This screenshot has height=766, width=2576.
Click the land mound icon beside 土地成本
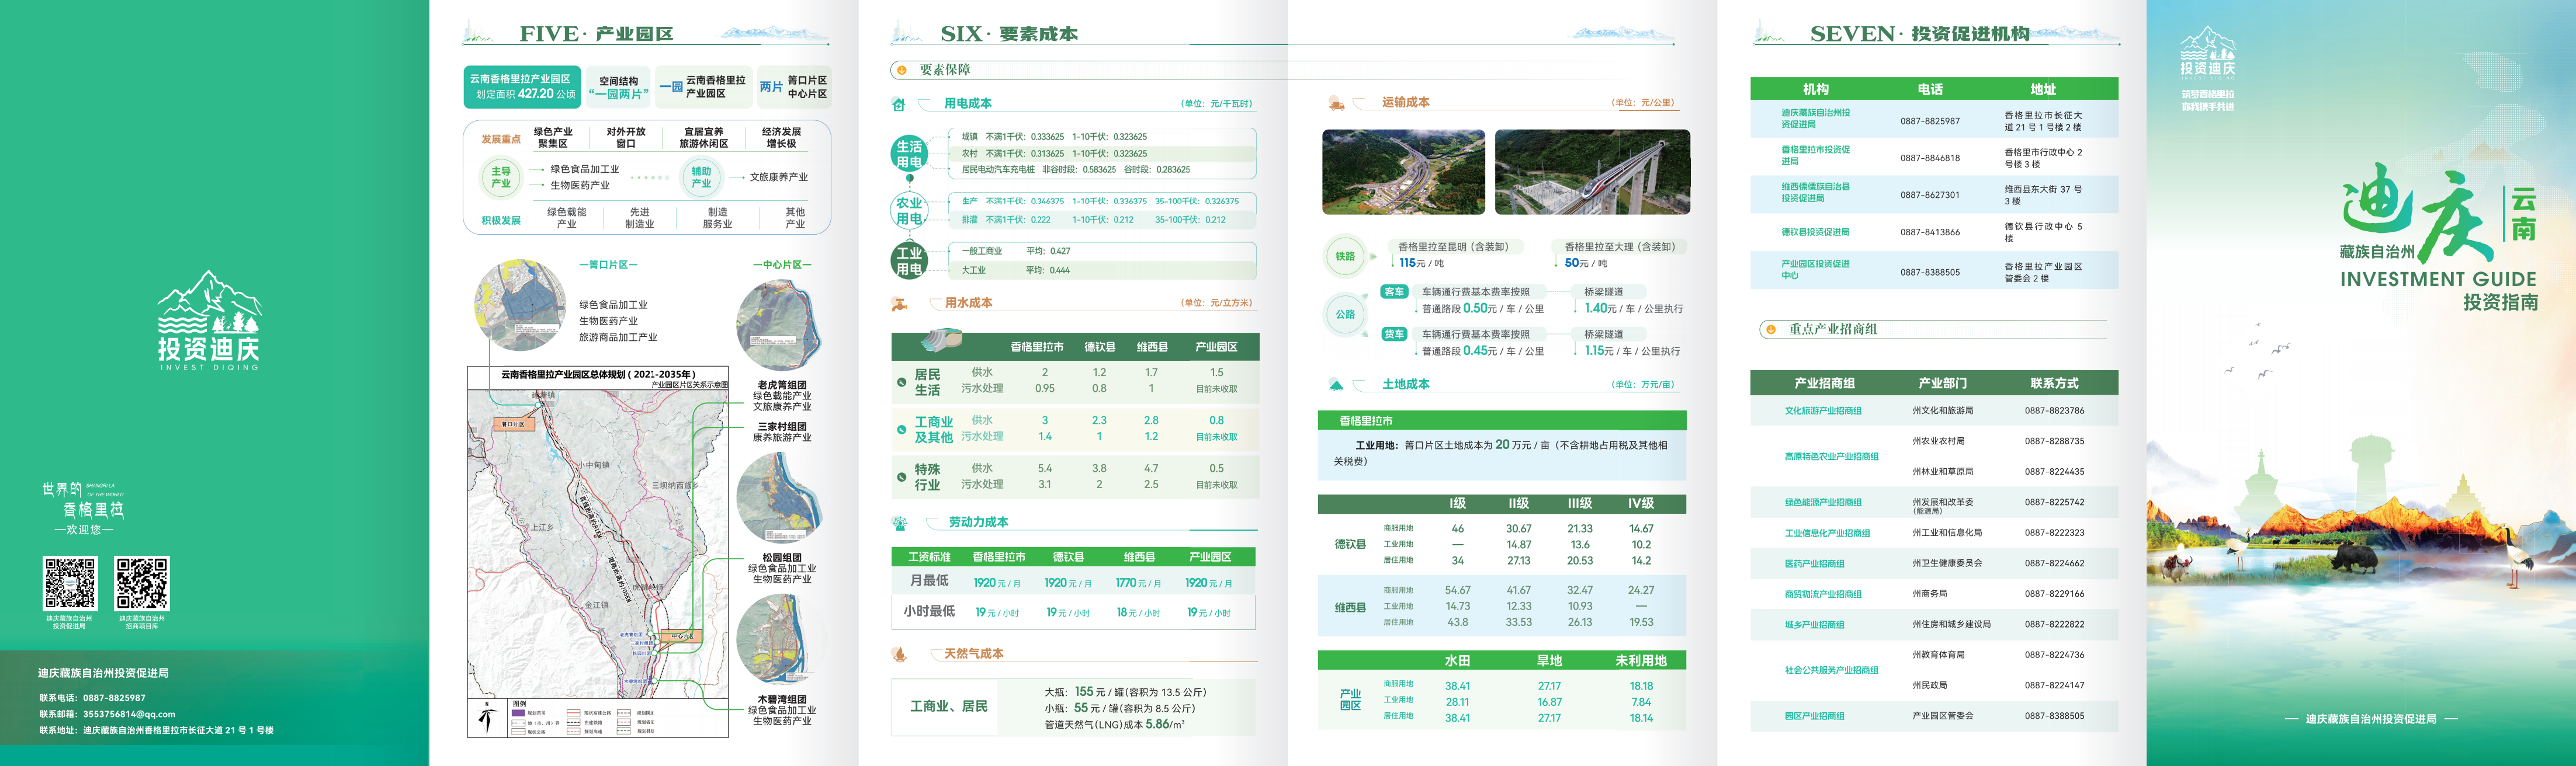[1336, 385]
